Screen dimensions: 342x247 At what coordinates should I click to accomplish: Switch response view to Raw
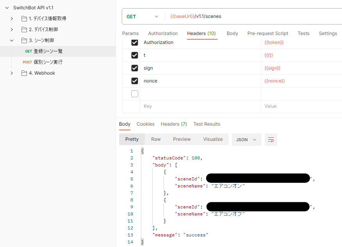pyautogui.click(x=156, y=139)
